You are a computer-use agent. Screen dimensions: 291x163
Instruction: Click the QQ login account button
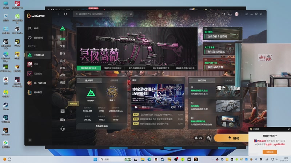pyautogui.click(x=198, y=138)
